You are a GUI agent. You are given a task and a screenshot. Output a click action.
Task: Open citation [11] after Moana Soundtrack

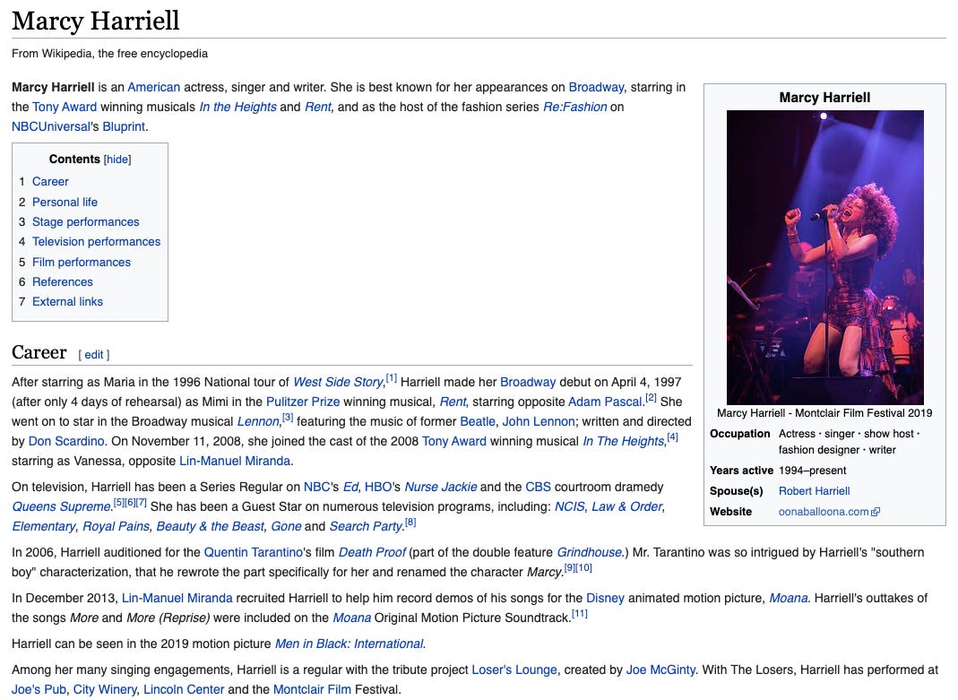(x=579, y=614)
